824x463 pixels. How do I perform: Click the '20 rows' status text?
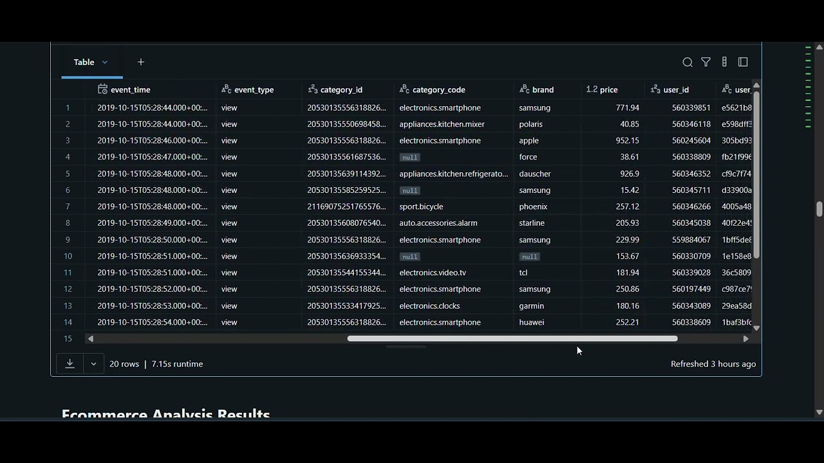(x=124, y=364)
